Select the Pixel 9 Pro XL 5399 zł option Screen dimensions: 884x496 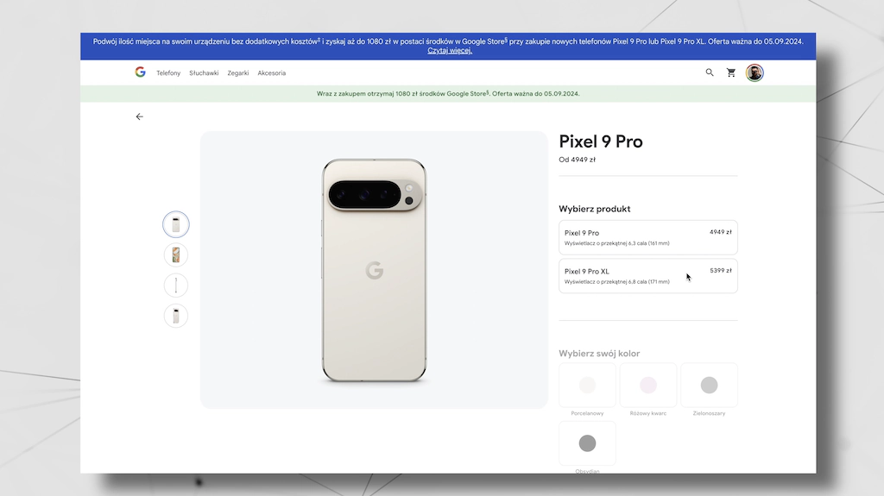(647, 276)
